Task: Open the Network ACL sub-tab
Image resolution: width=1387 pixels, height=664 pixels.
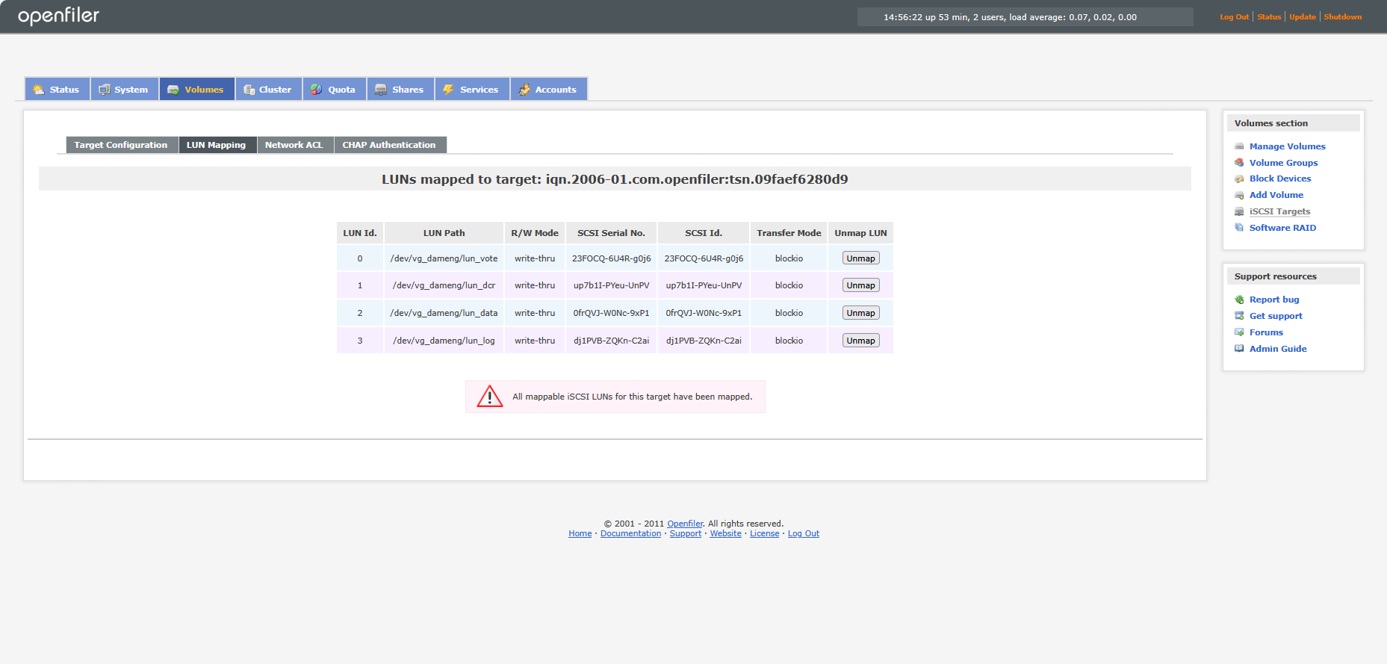Action: (x=295, y=145)
